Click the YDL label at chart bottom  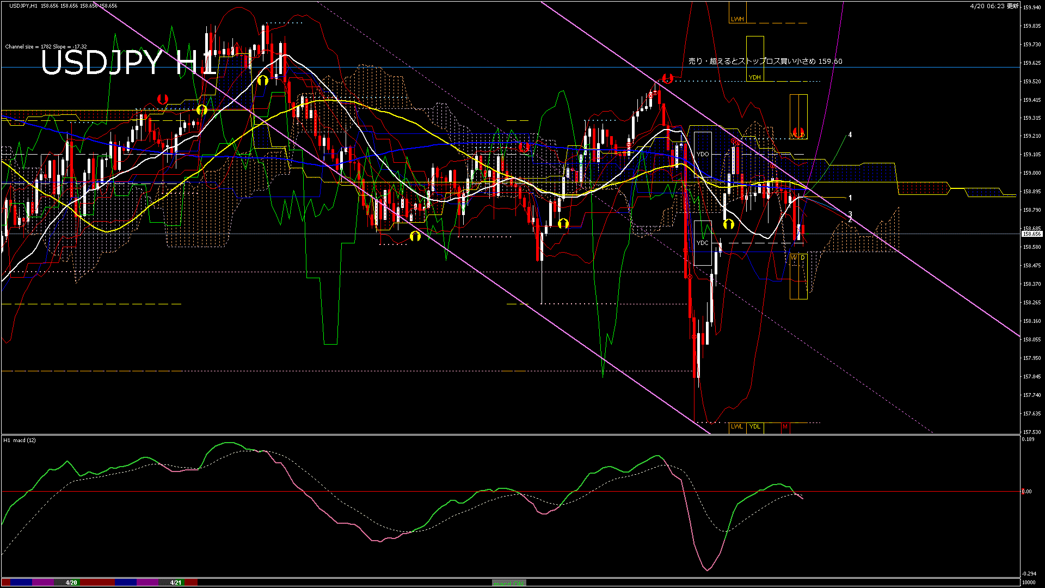754,426
